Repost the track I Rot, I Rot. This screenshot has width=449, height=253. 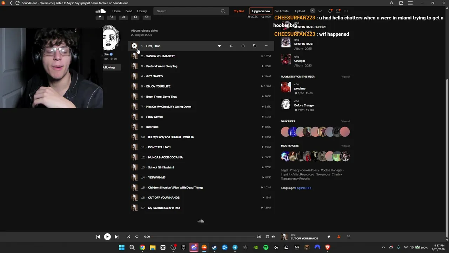[x=231, y=46]
